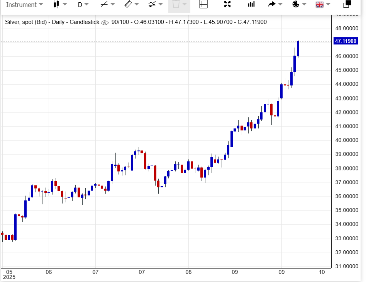This screenshot has width=366, height=282.
Task: Click the 06 month label on time axis
Action: [x=49, y=272]
